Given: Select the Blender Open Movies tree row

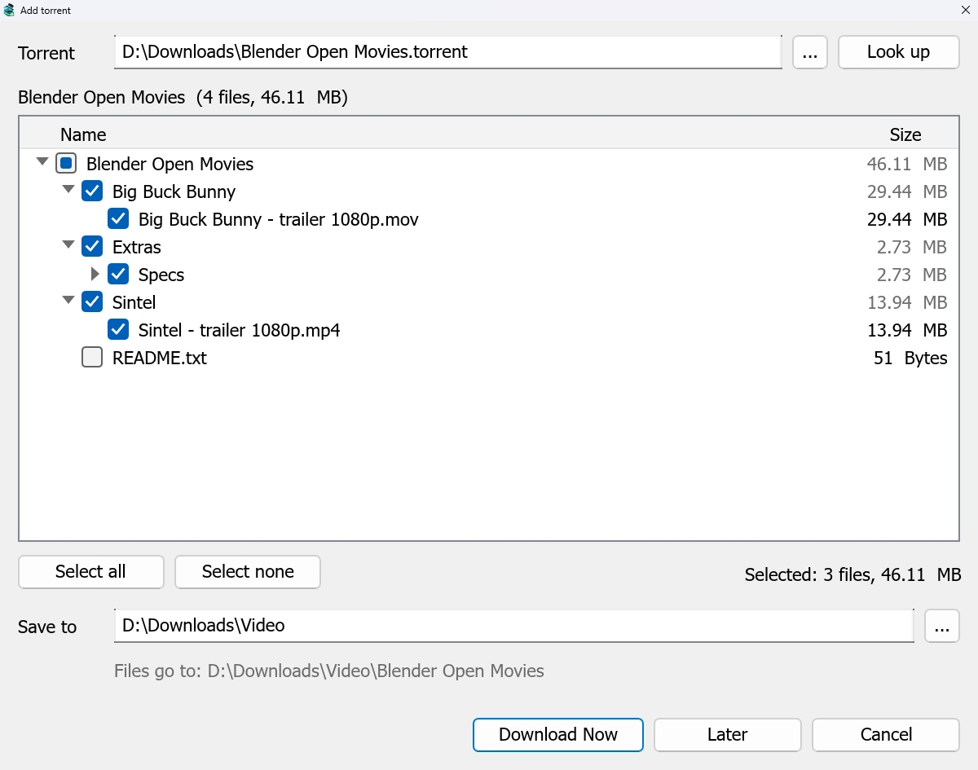Looking at the screenshot, I should pyautogui.click(x=488, y=164).
